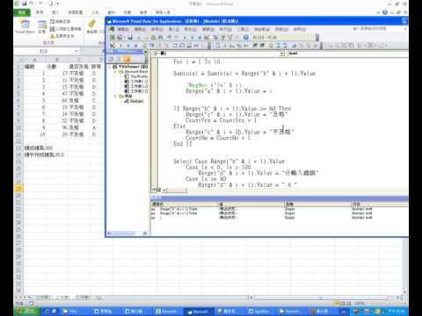Select the Developer (開發人員) ribbon tab
The height and width of the screenshot is (316, 422).
pos(163,12)
